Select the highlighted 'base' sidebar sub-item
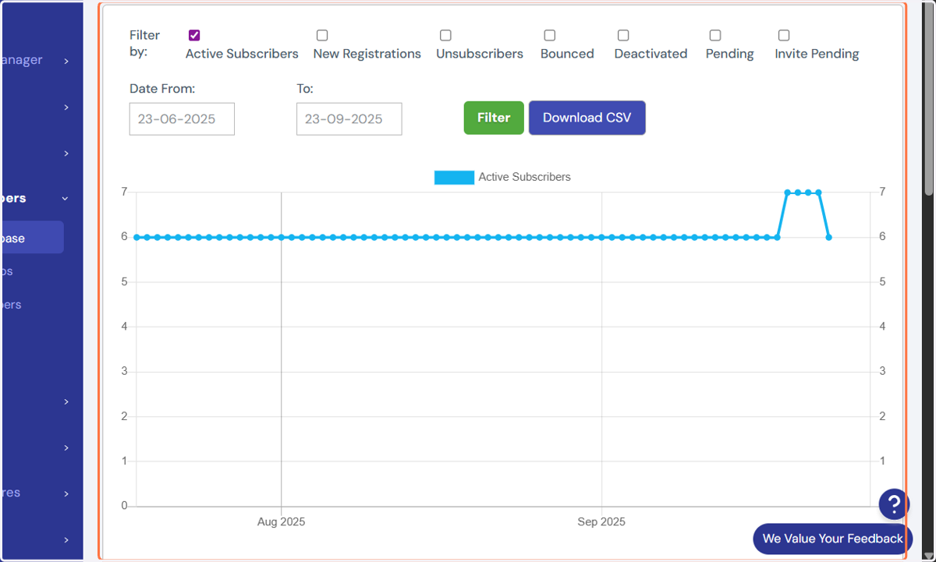The height and width of the screenshot is (562, 936). tap(31, 238)
